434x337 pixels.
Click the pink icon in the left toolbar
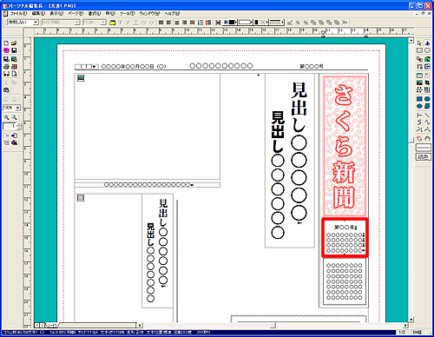tap(6, 50)
